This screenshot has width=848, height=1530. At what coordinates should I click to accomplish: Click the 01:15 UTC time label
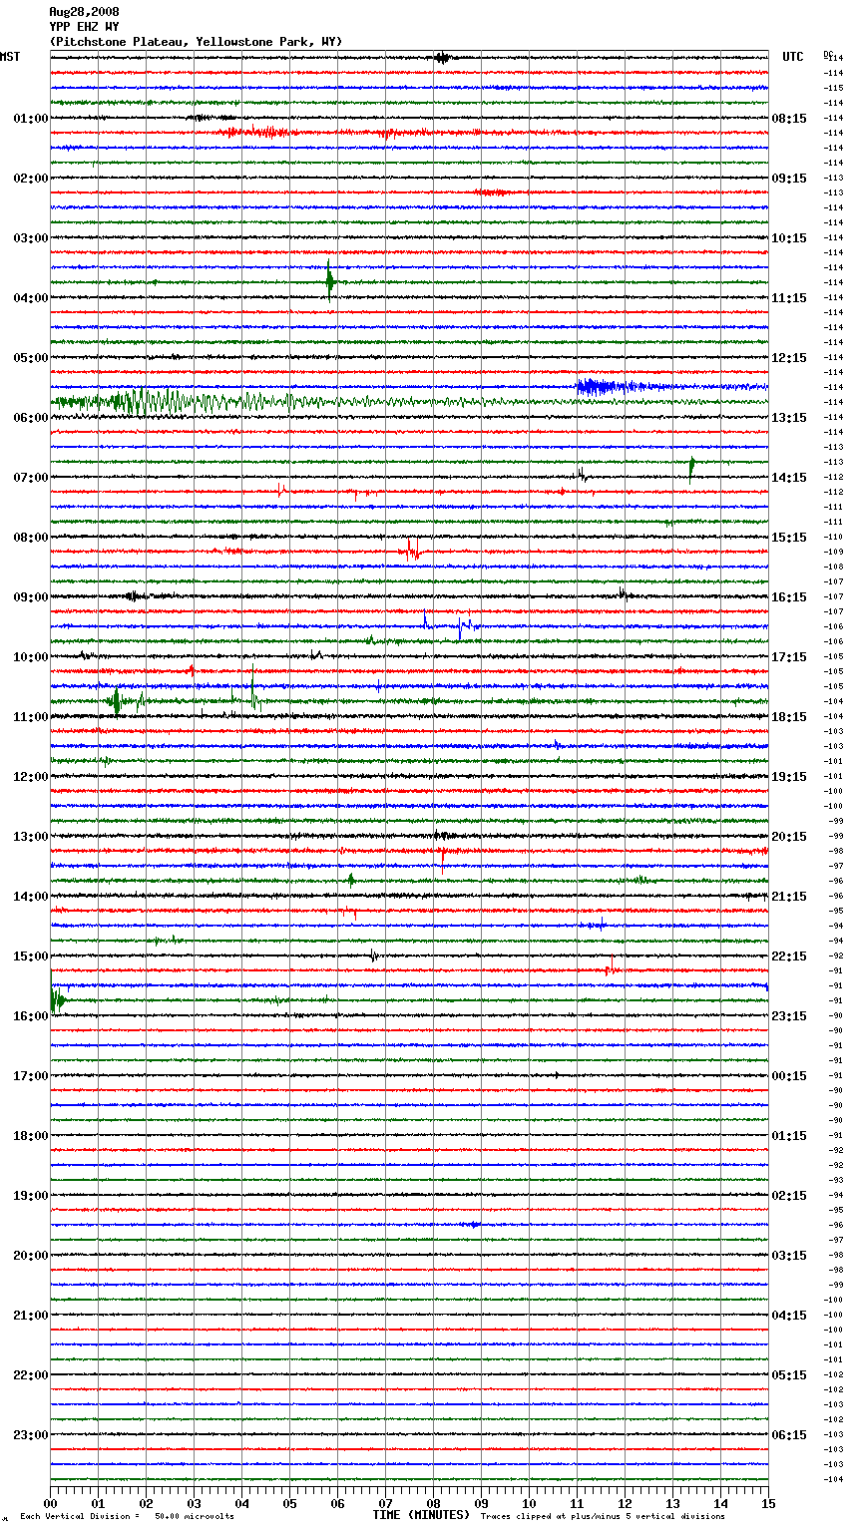click(x=789, y=1136)
